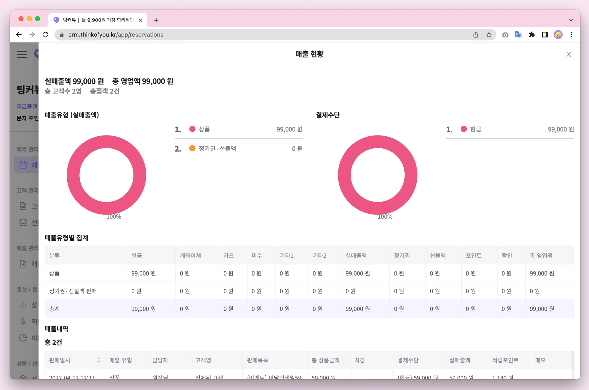Close the 매출 현황 modal with X
The height and width of the screenshot is (390, 589).
coord(569,54)
